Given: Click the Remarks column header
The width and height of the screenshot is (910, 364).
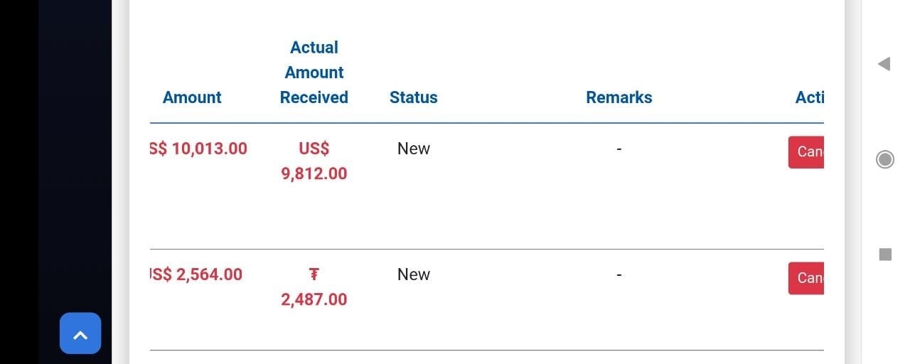Looking at the screenshot, I should point(619,97).
